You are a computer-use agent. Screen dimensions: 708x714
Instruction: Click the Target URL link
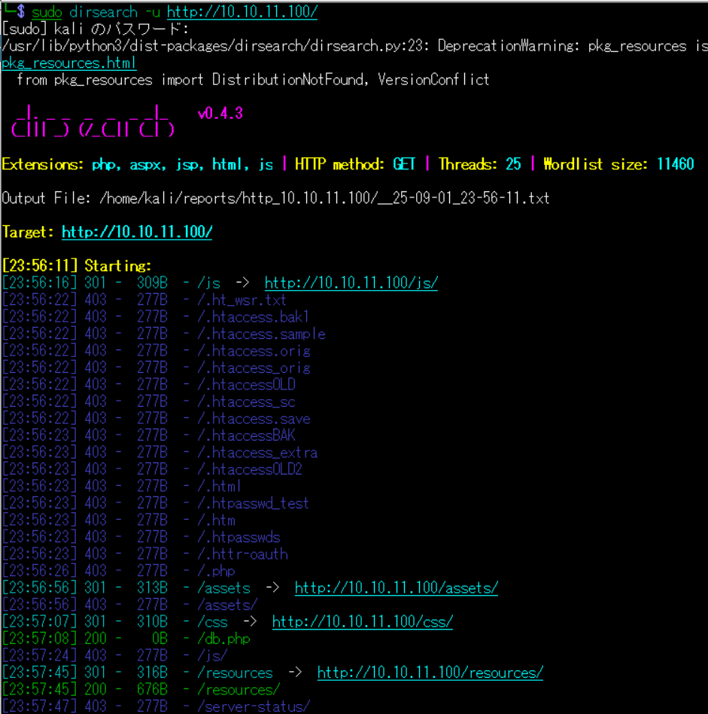click(137, 232)
